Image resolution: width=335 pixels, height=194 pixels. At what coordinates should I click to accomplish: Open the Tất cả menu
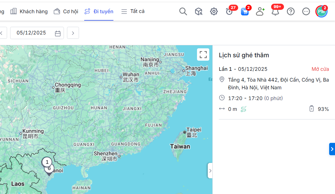click(x=133, y=12)
